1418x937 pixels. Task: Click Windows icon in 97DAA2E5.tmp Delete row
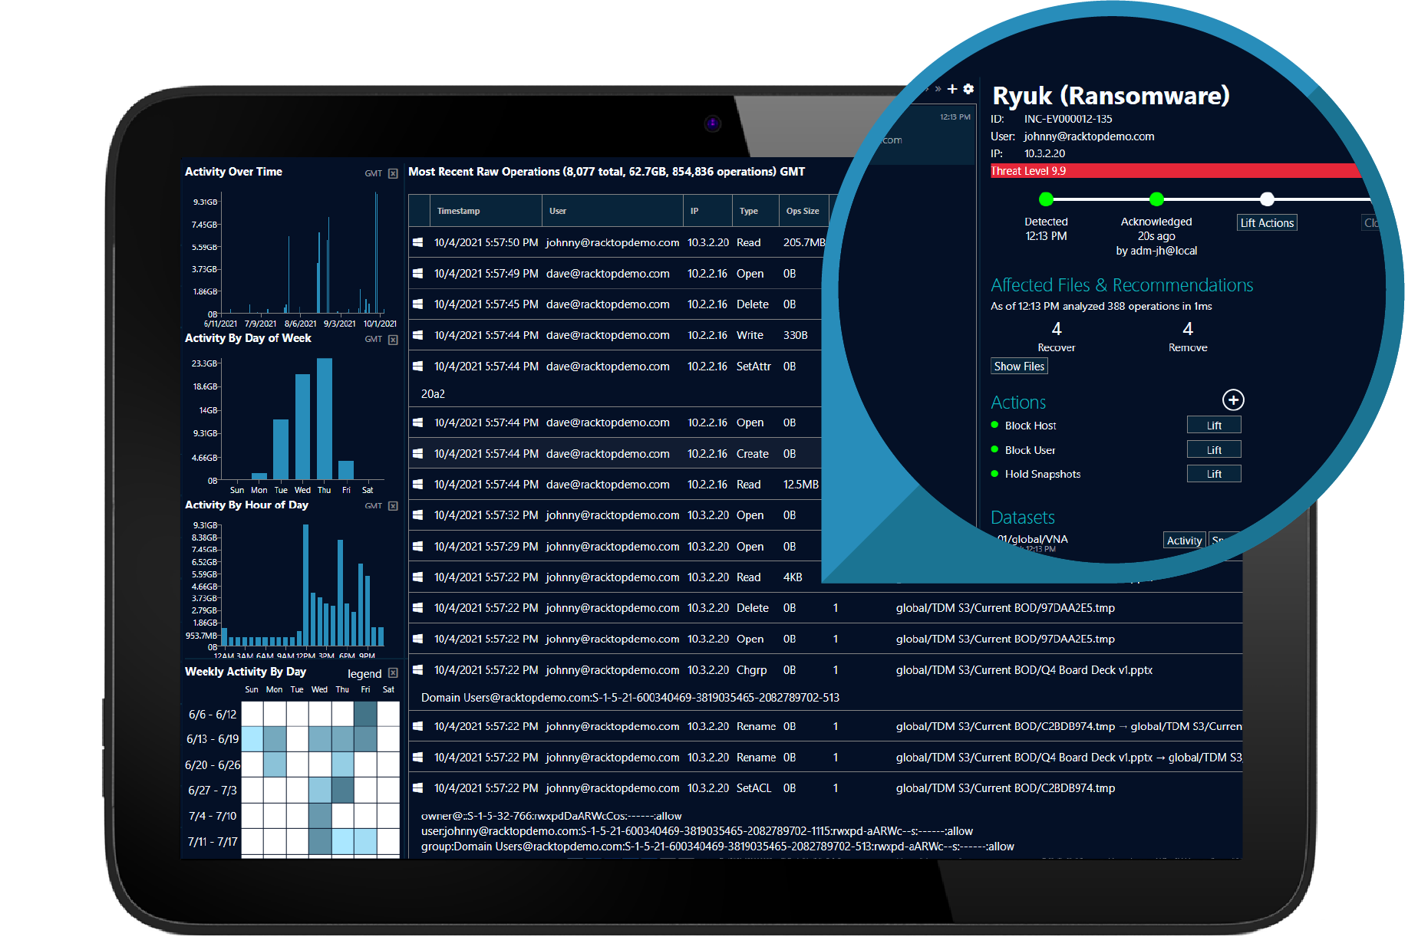click(418, 608)
